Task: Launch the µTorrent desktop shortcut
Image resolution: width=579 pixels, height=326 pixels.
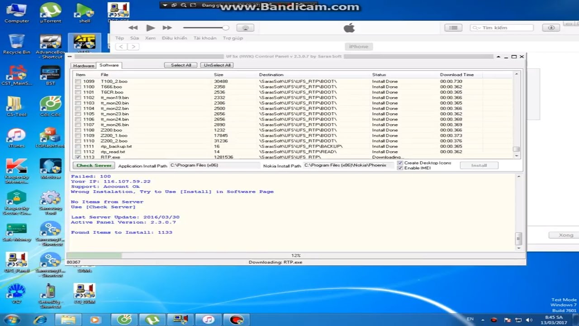Action: tap(51, 13)
